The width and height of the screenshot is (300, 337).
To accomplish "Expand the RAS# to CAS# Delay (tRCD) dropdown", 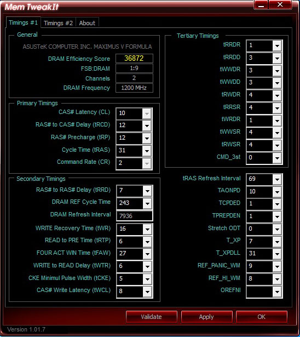I will (147, 125).
